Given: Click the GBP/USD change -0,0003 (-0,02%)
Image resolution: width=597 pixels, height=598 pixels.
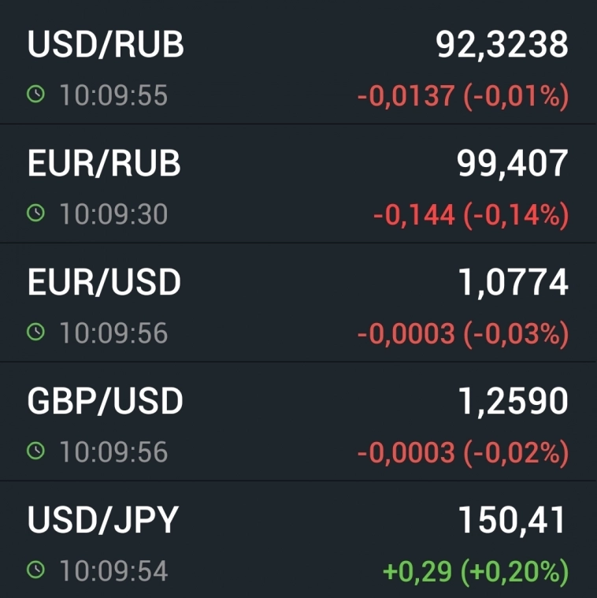Looking at the screenshot, I should click(462, 451).
